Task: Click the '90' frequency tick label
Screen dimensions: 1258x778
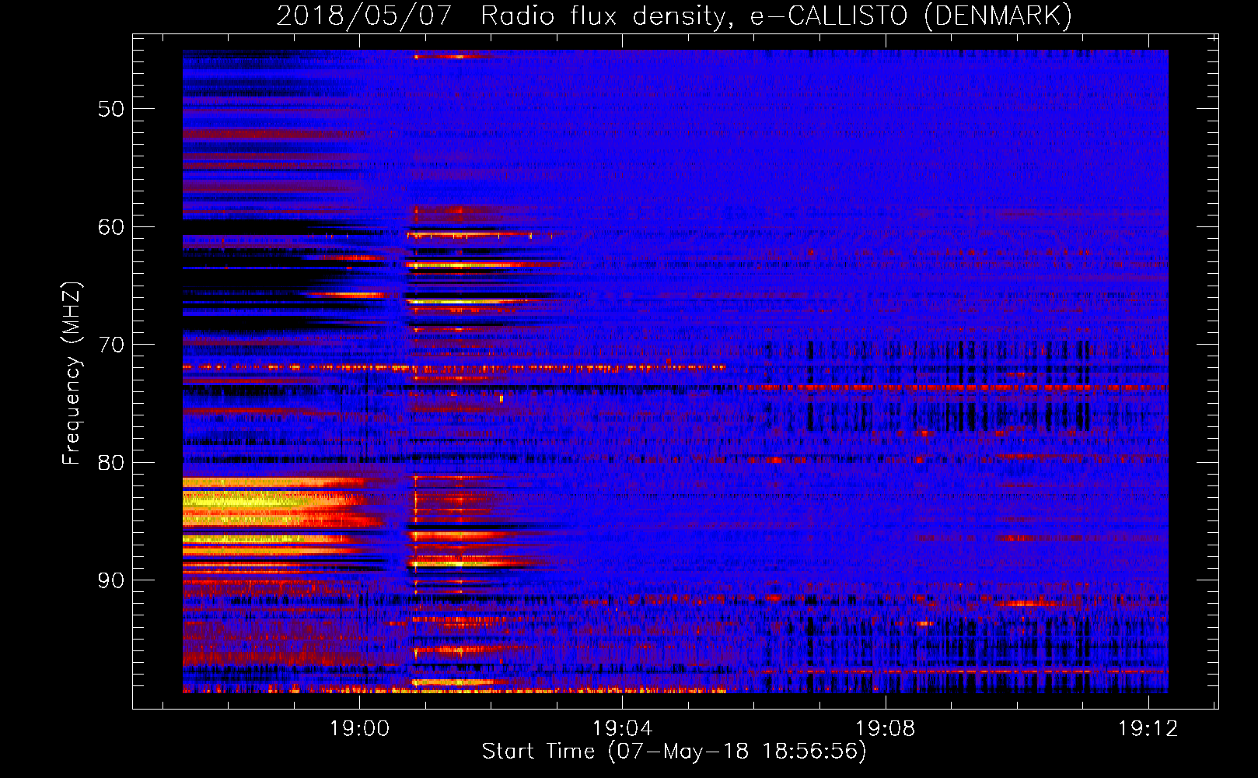Action: point(111,581)
